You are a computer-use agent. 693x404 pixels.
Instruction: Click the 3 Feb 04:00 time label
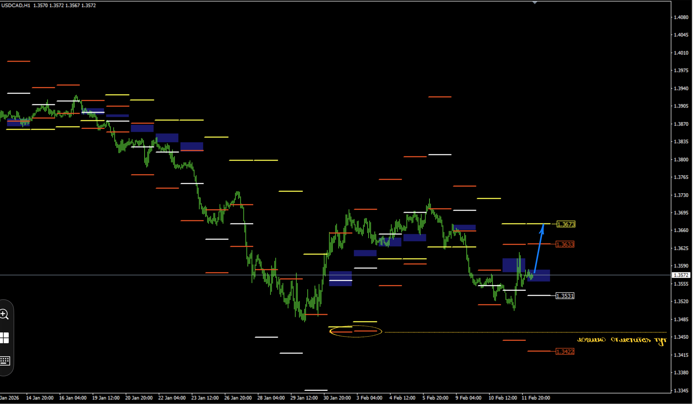pyautogui.click(x=369, y=398)
